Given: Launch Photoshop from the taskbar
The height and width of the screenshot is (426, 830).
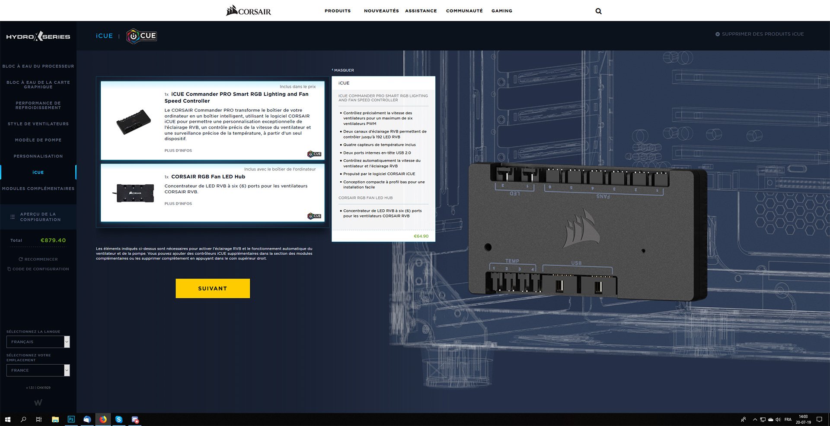Looking at the screenshot, I should click(71, 420).
